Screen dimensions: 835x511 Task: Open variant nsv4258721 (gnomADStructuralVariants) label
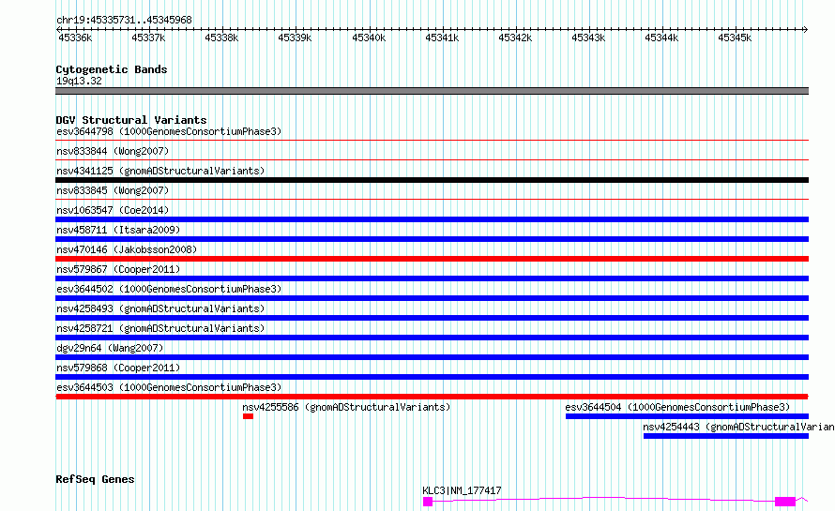coord(160,328)
